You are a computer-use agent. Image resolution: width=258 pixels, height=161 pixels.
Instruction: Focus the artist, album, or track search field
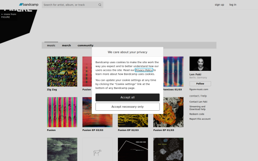pos(72,5)
